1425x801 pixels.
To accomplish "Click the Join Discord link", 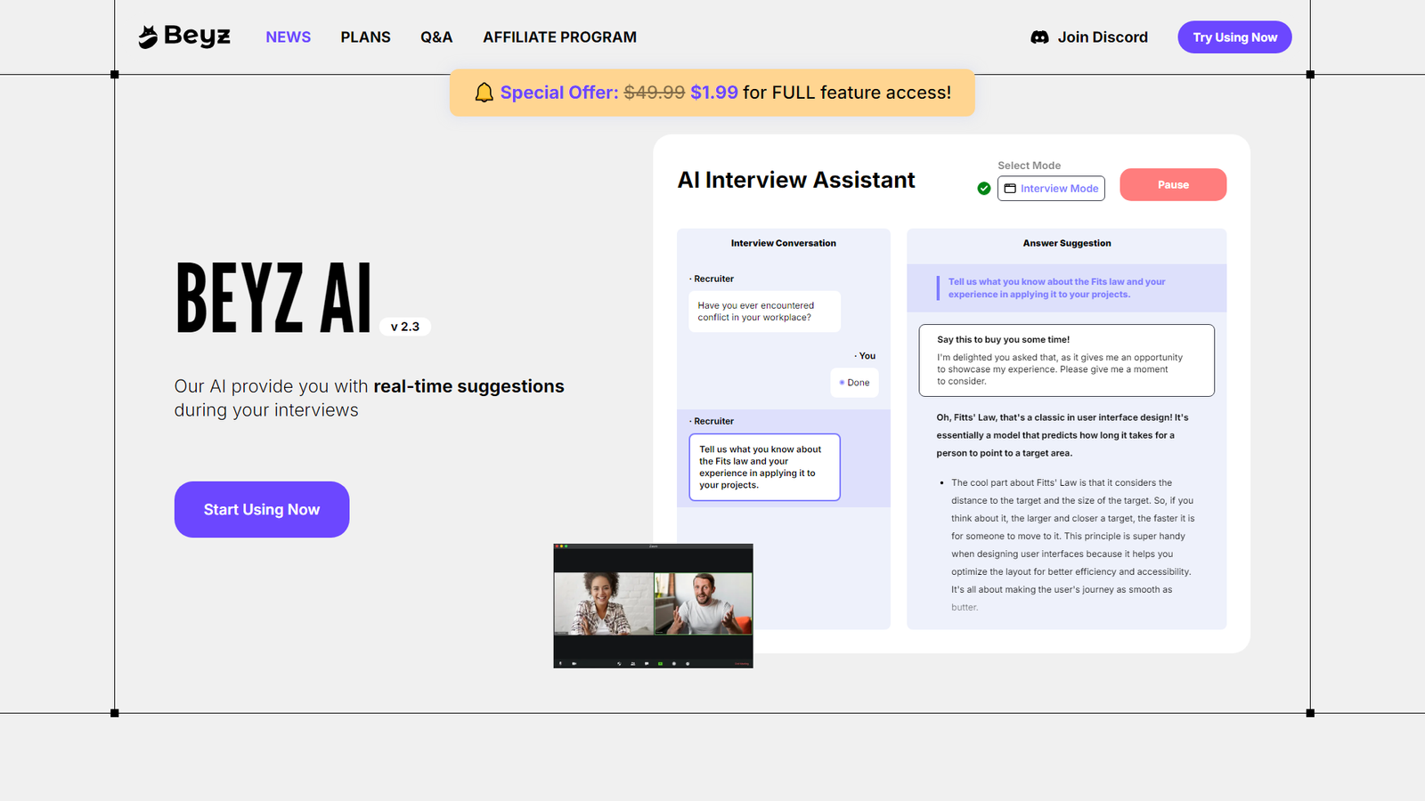I will (1089, 37).
